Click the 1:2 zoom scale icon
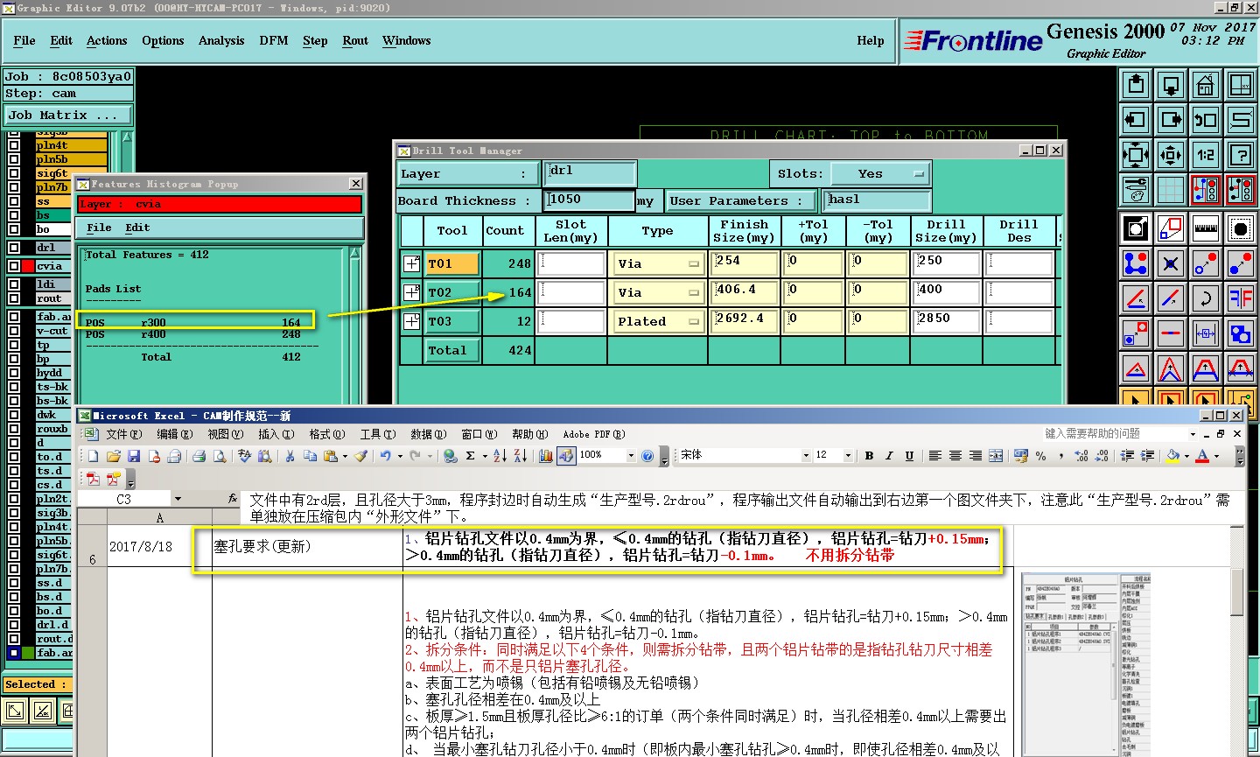 (1206, 155)
